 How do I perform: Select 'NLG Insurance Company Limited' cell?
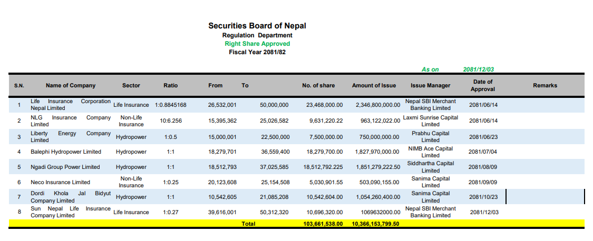tap(71, 121)
